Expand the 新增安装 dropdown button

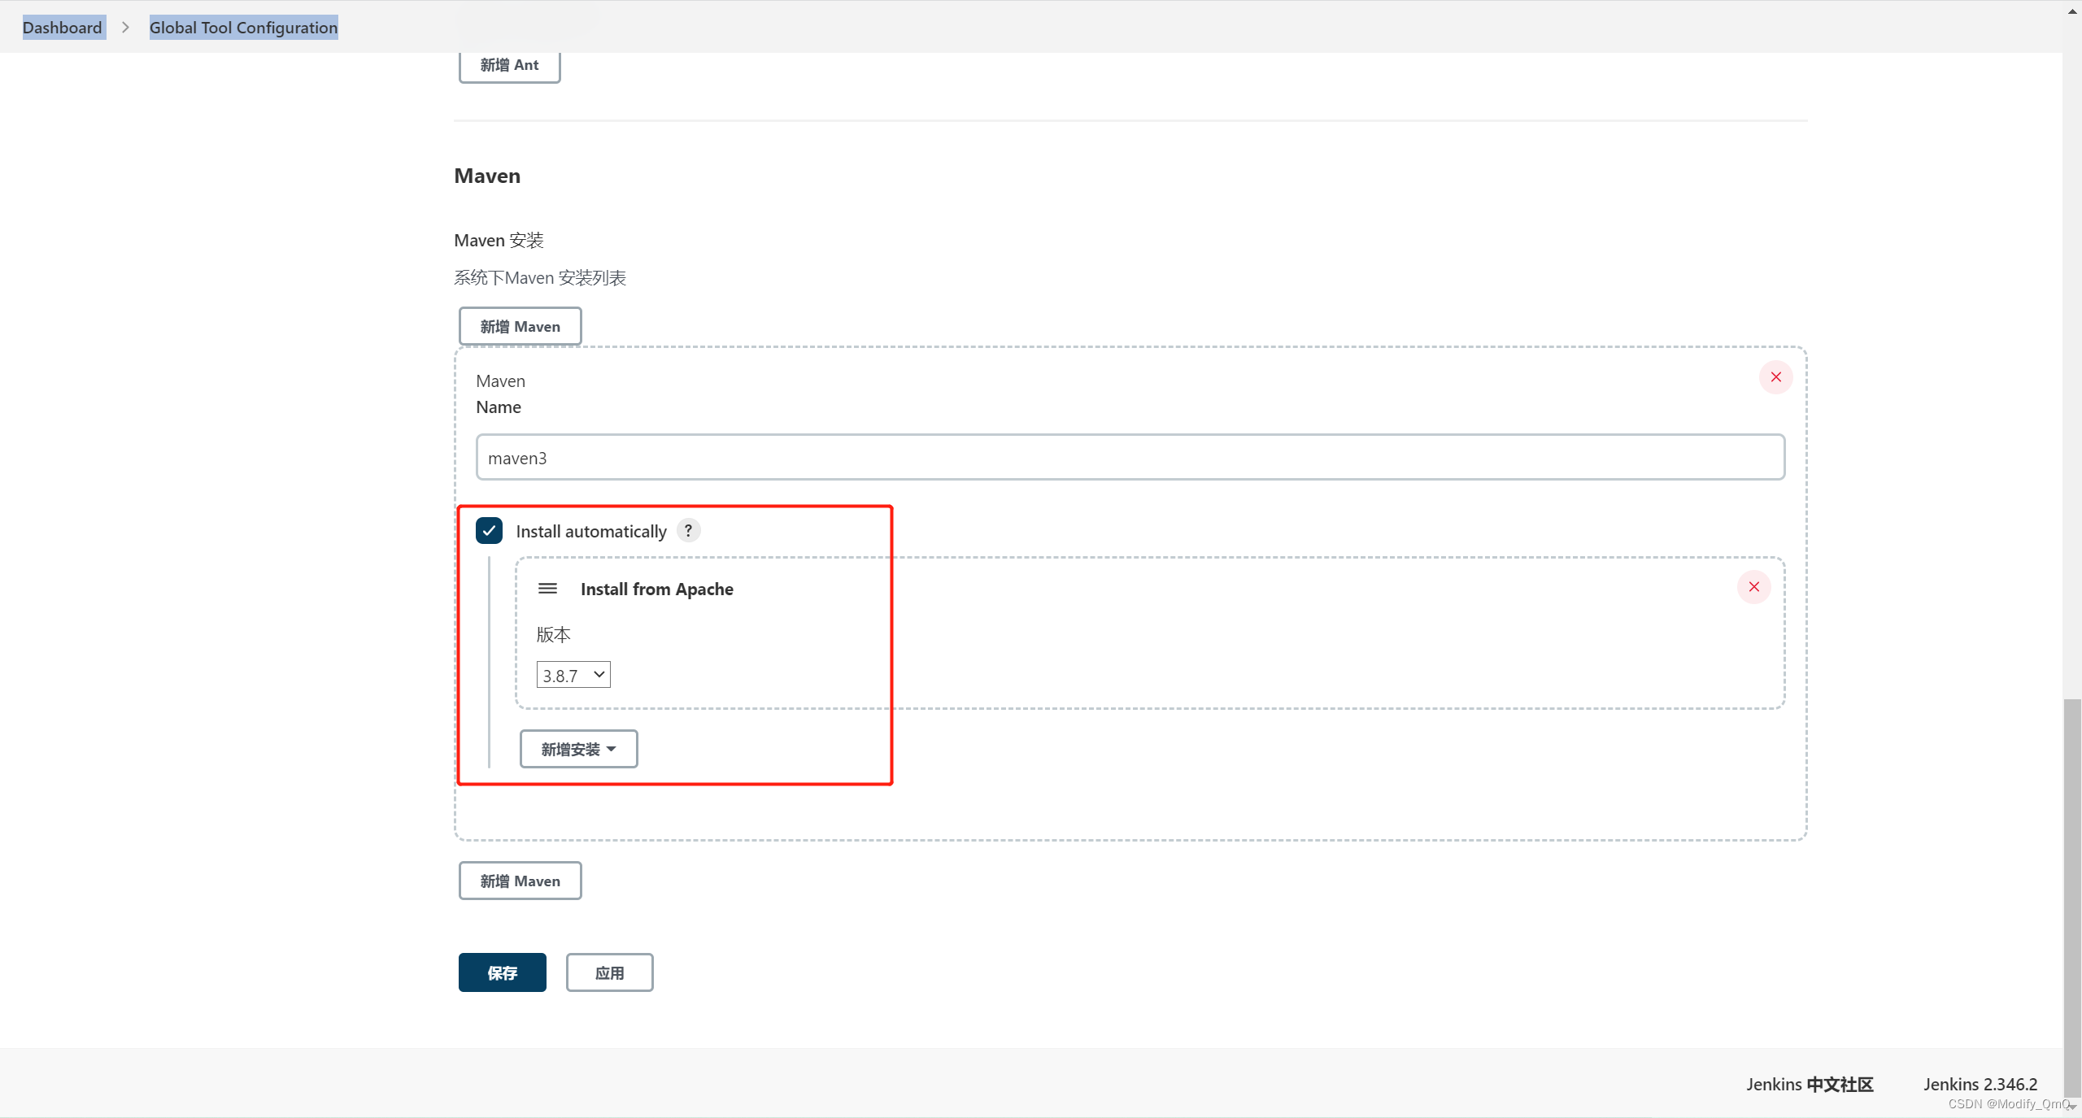[578, 749]
